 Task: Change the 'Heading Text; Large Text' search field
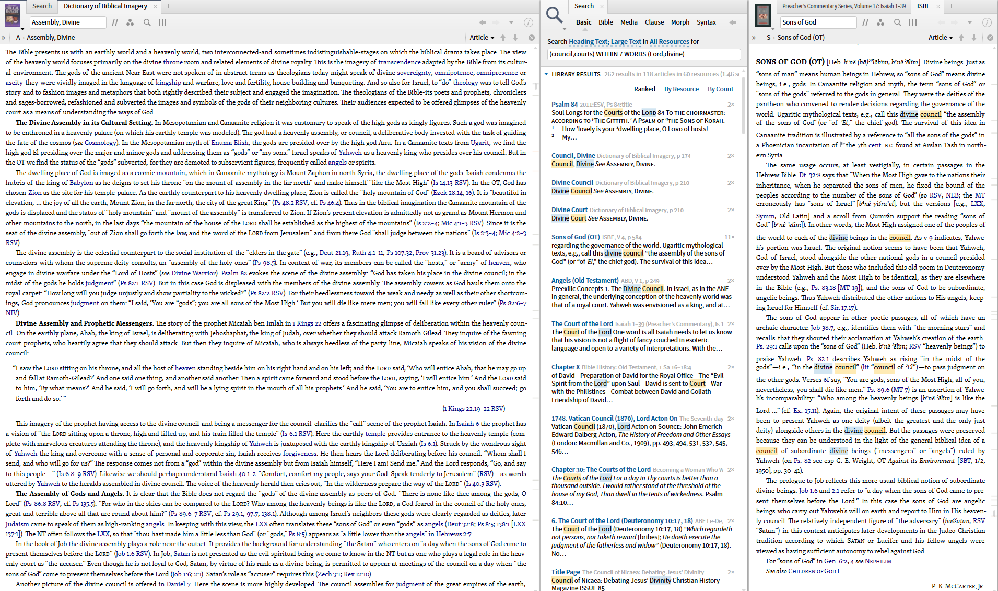click(605, 42)
